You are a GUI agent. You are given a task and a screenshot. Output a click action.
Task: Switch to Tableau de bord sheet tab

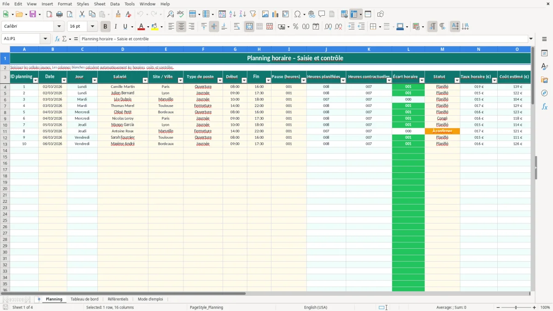point(84,299)
